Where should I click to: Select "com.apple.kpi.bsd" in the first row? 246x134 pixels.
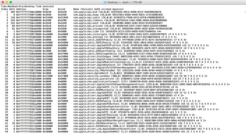tap(85, 12)
